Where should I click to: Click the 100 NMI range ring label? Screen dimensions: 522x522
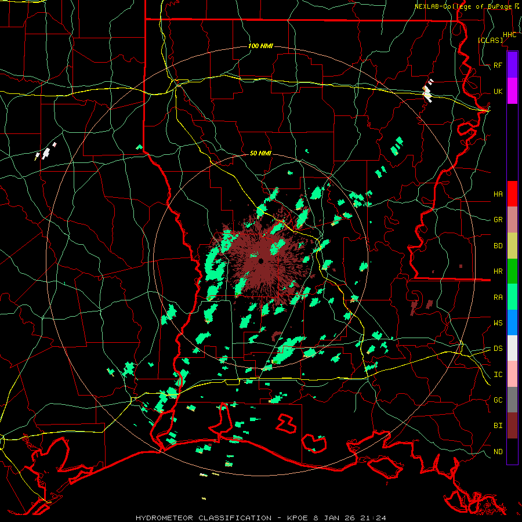[260, 46]
